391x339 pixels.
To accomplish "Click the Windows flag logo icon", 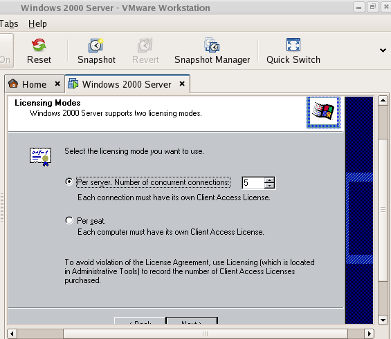I will pyautogui.click(x=323, y=113).
